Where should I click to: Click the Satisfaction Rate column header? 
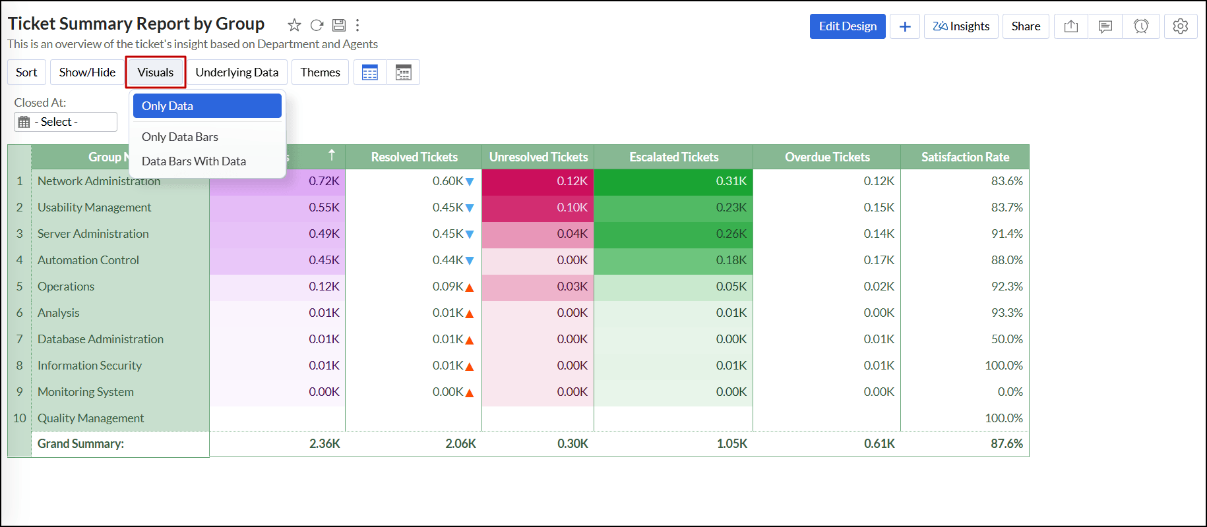pos(965,157)
